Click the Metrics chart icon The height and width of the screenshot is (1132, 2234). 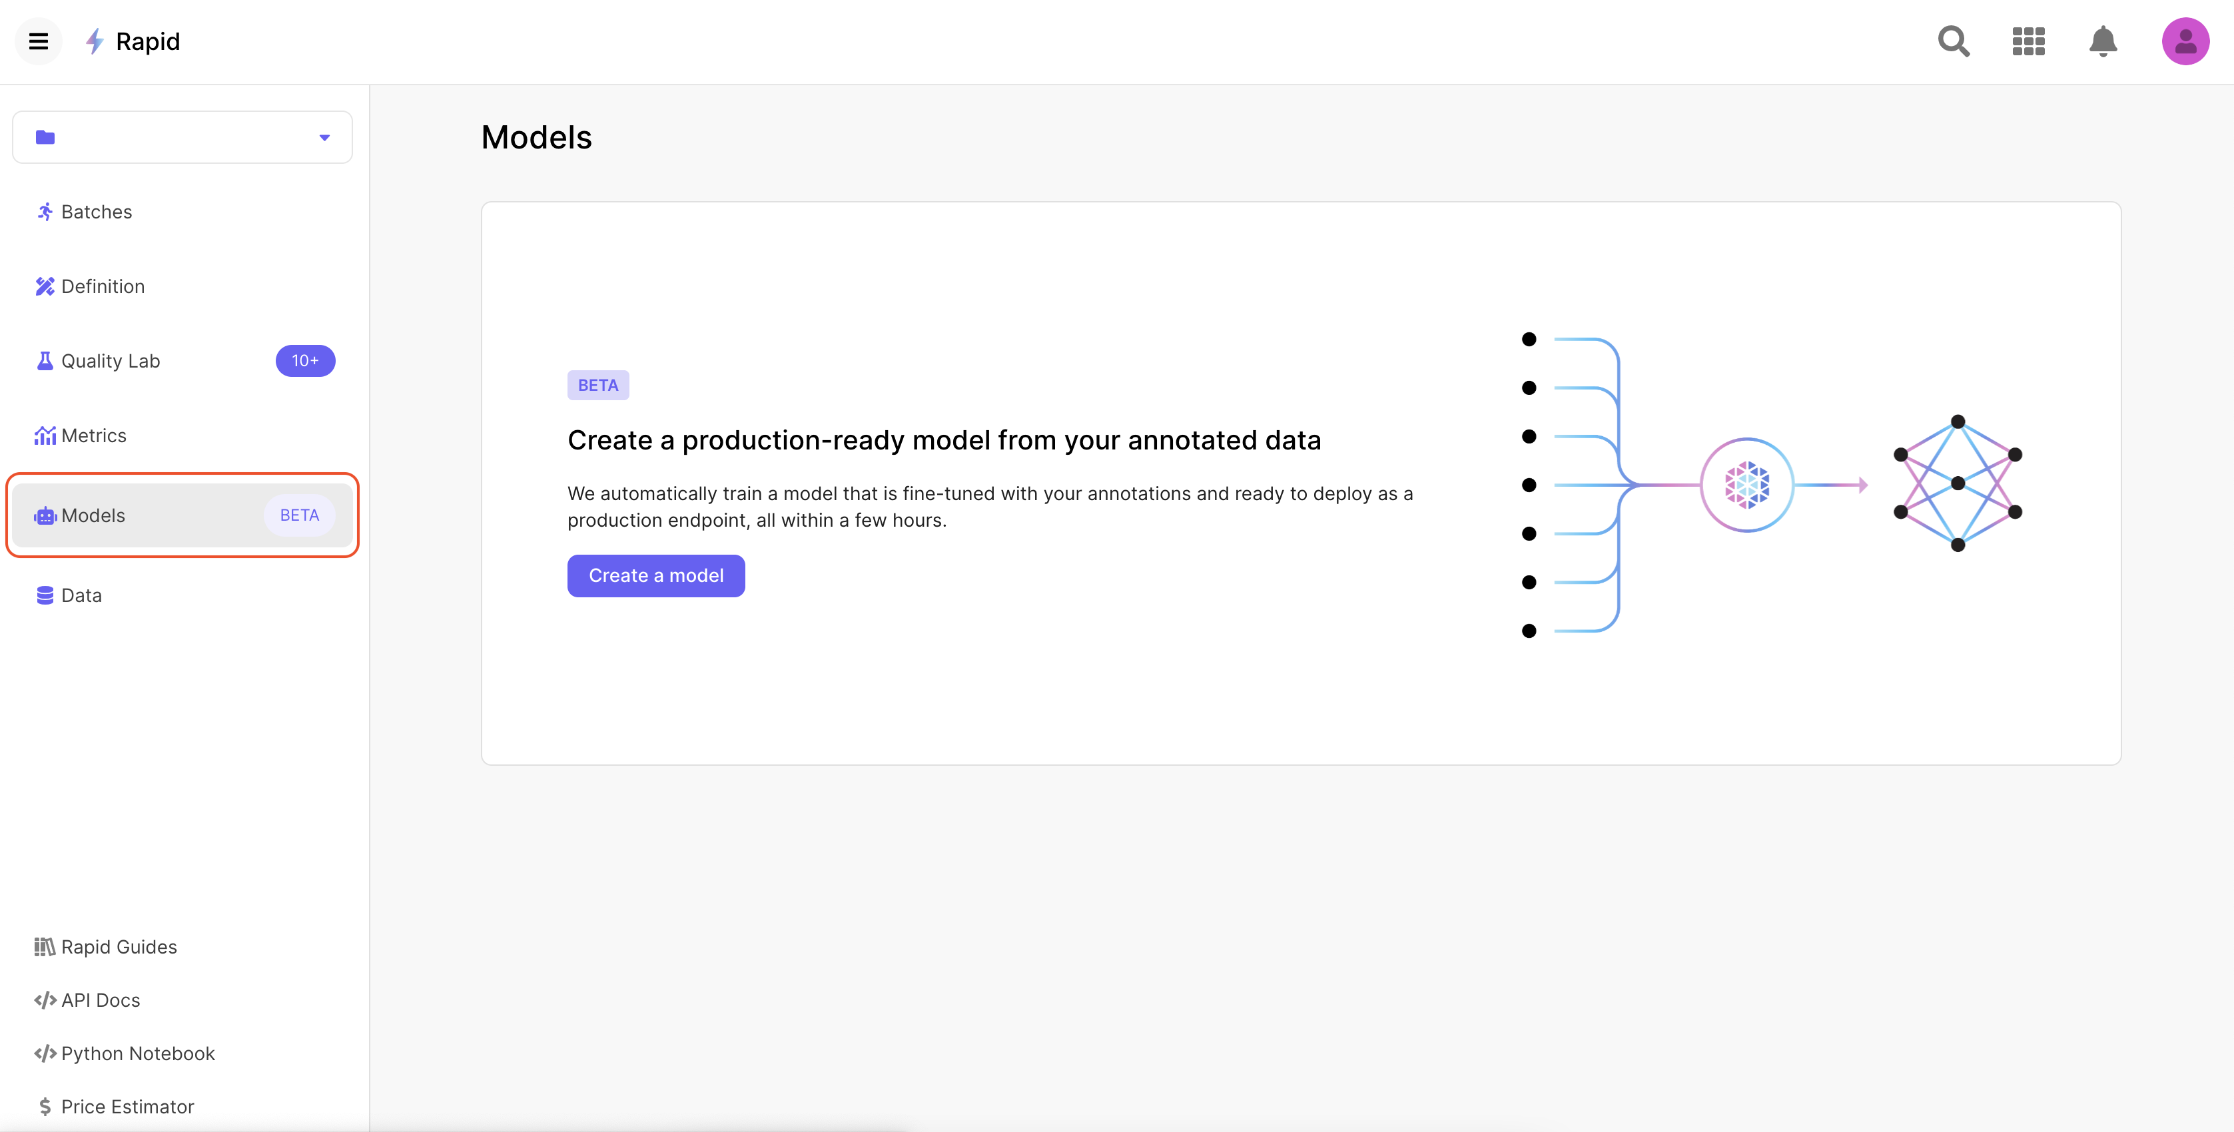click(45, 435)
